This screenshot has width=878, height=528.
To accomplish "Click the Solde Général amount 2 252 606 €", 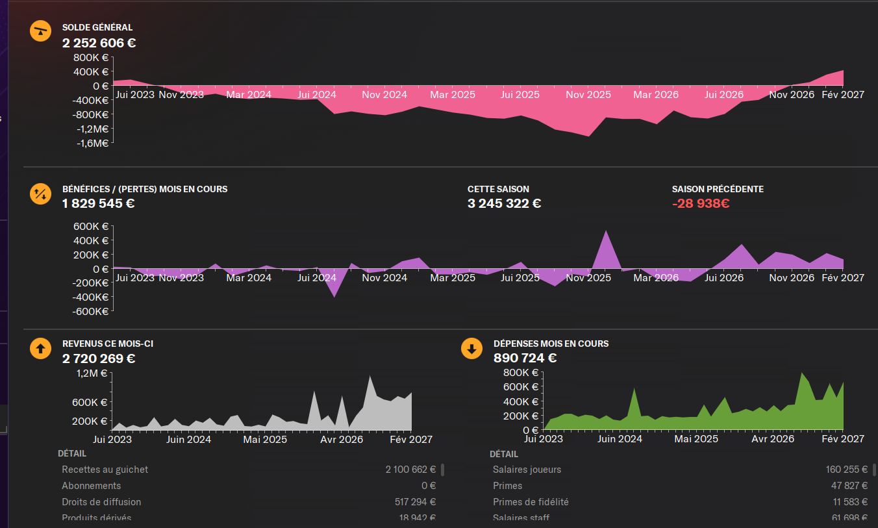I will pyautogui.click(x=99, y=44).
